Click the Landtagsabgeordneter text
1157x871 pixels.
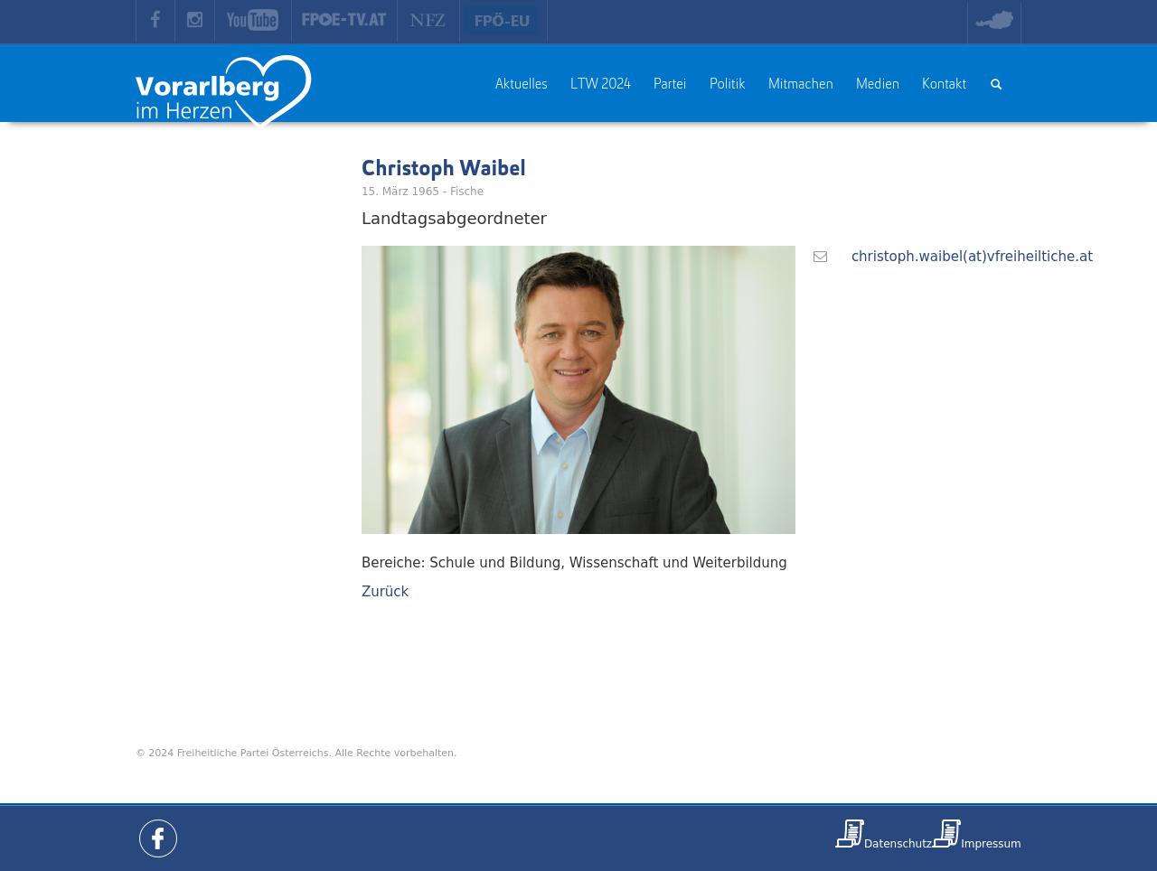pyautogui.click(x=454, y=219)
